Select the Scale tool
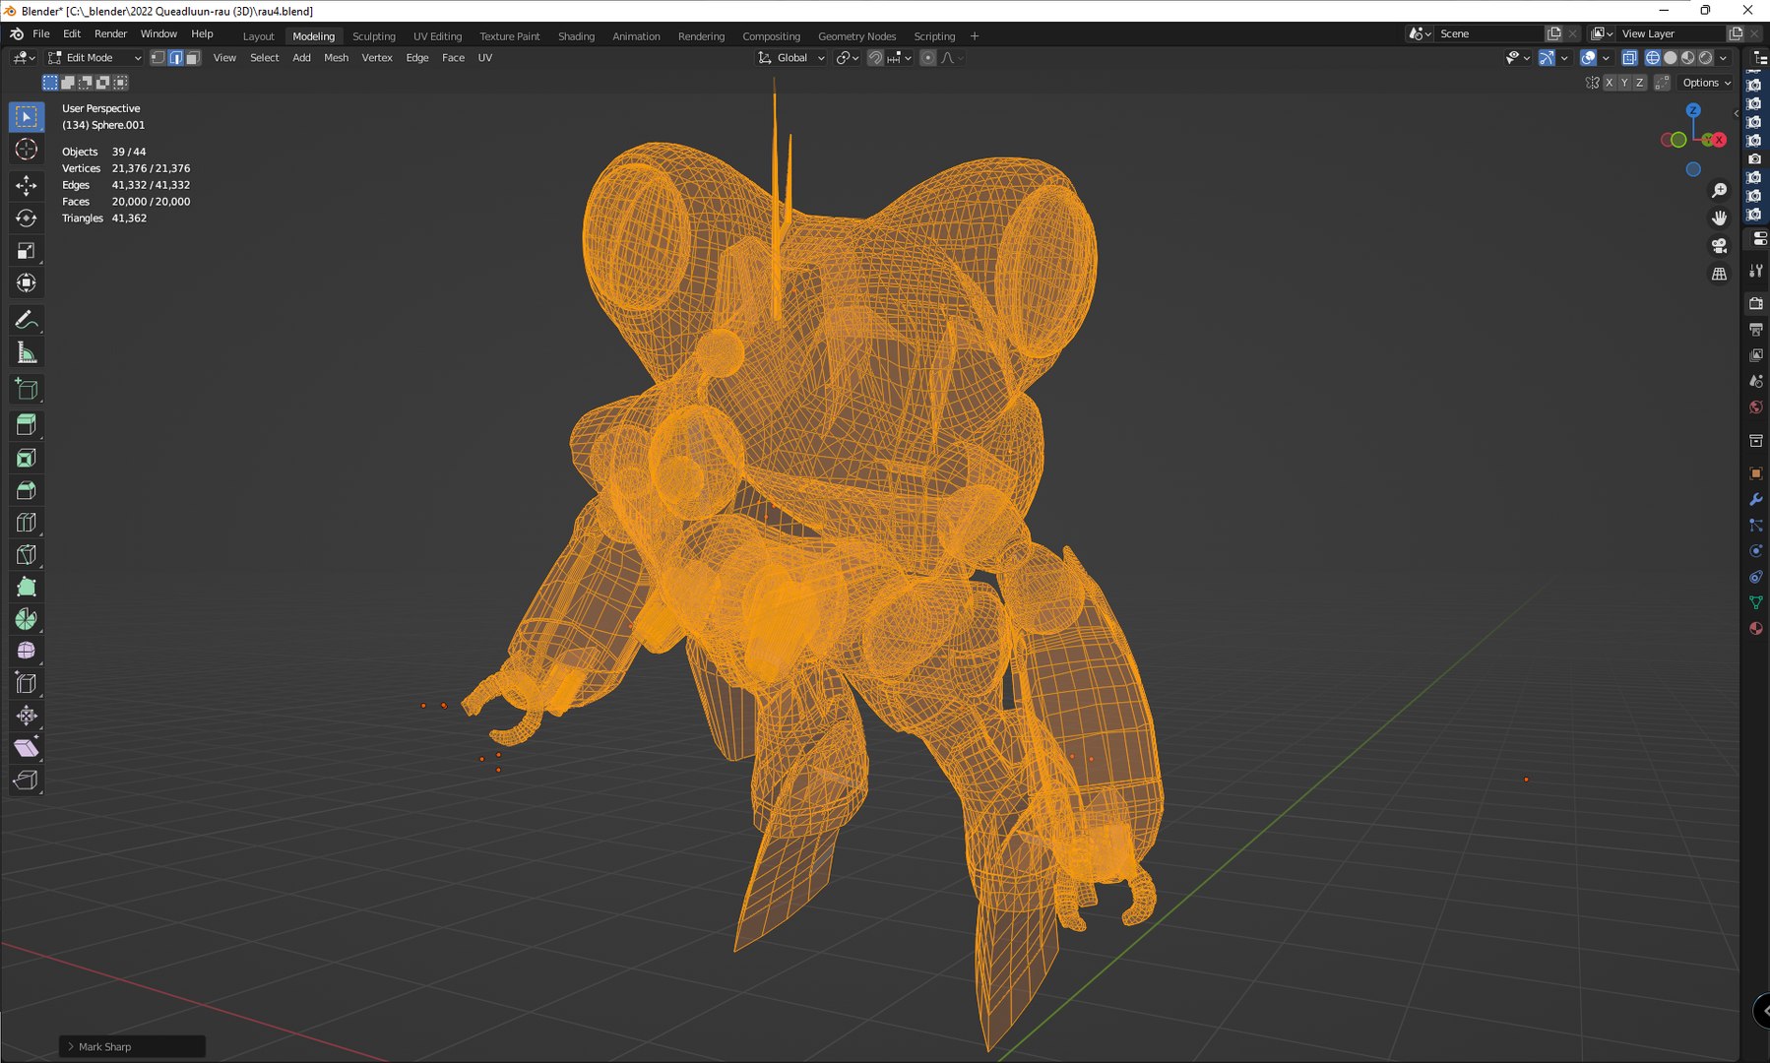The image size is (1770, 1063). [x=27, y=251]
